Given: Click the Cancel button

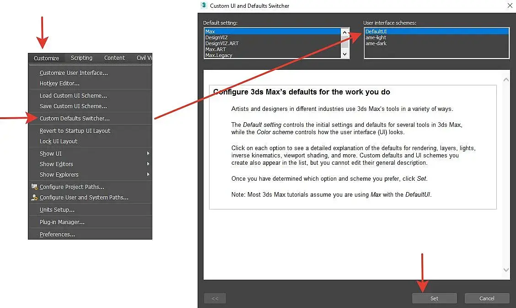Looking at the screenshot, I should point(487,298).
